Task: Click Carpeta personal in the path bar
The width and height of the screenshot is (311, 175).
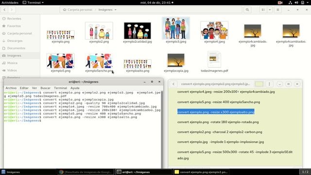Action: [78, 10]
